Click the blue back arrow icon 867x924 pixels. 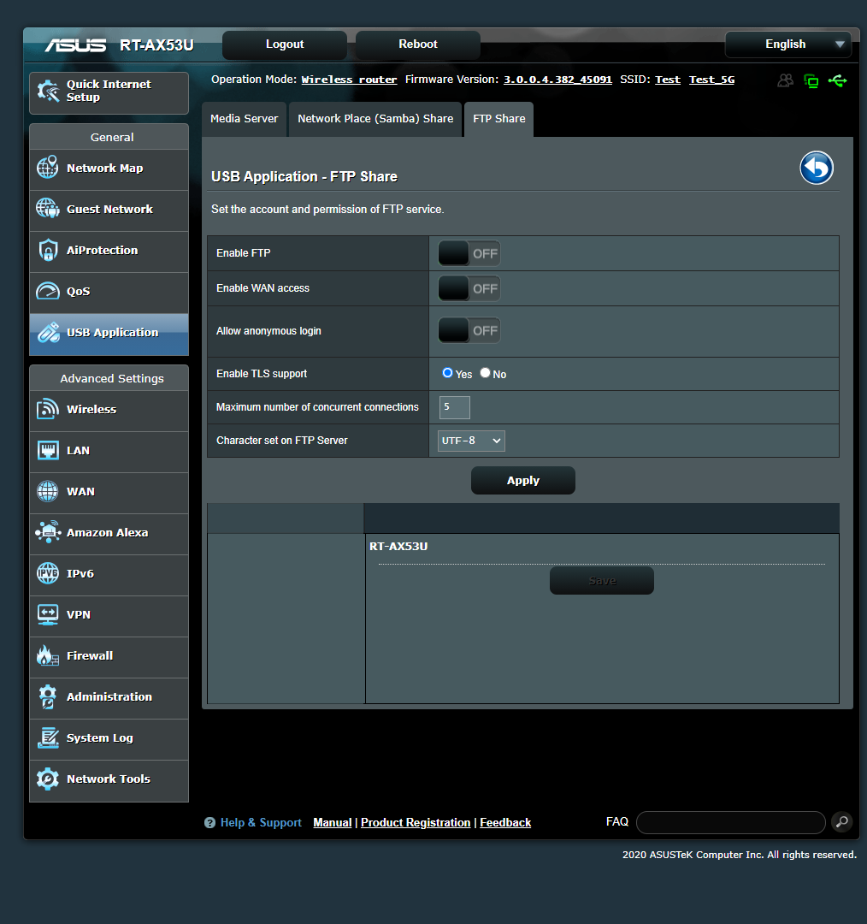817,168
